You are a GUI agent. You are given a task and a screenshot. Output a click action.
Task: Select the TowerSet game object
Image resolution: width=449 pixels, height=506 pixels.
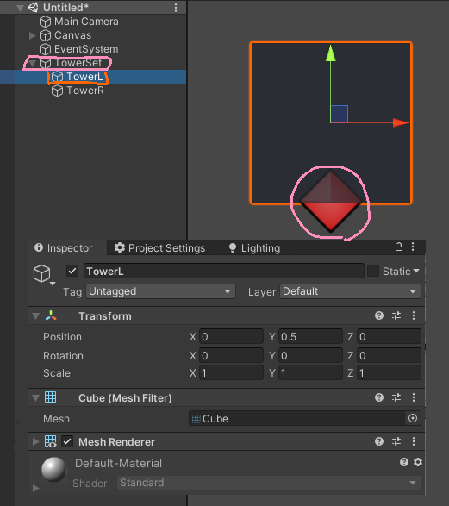[x=78, y=63]
